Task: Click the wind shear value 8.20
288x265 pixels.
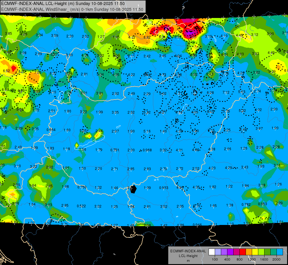Action: pos(116,56)
